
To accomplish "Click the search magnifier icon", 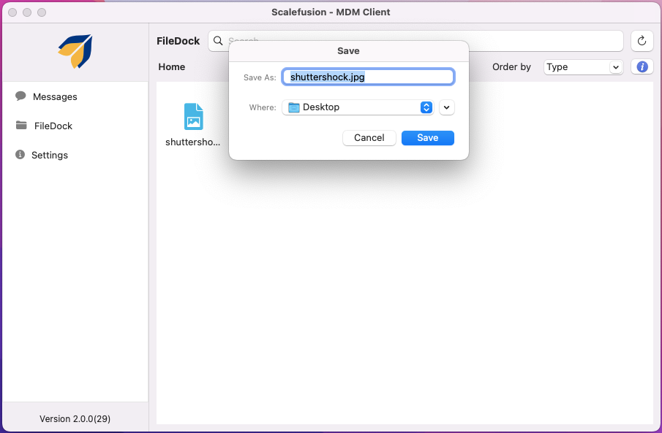I will point(218,40).
